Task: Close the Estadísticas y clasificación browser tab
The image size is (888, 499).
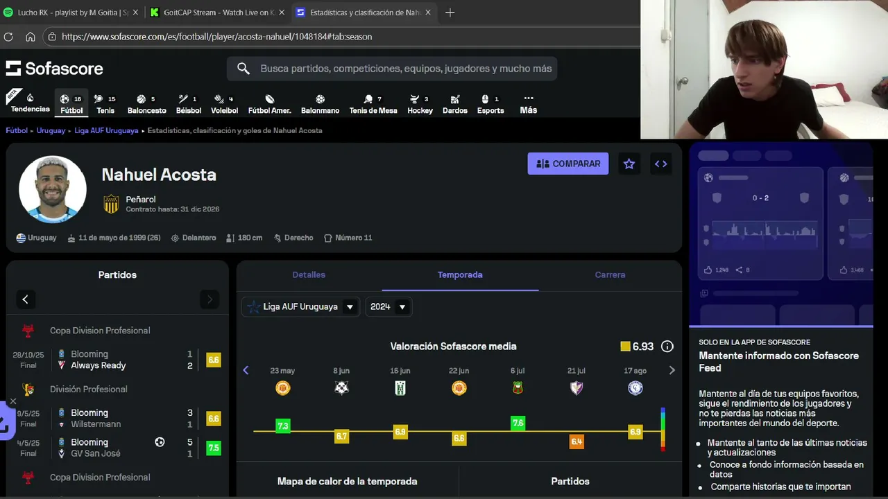Action: (x=427, y=12)
